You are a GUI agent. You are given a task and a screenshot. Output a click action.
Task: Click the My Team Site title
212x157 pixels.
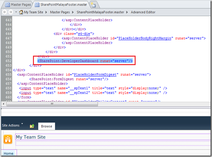pos(31,137)
